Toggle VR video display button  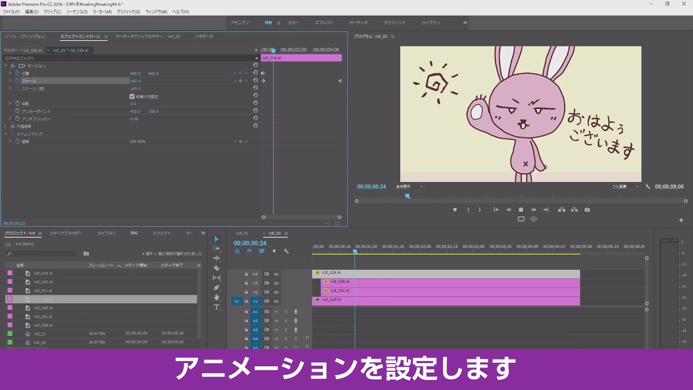tap(534, 219)
